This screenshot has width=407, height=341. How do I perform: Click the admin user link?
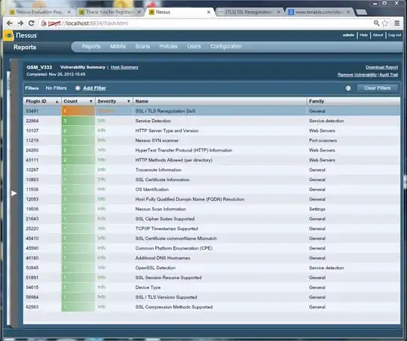point(348,35)
